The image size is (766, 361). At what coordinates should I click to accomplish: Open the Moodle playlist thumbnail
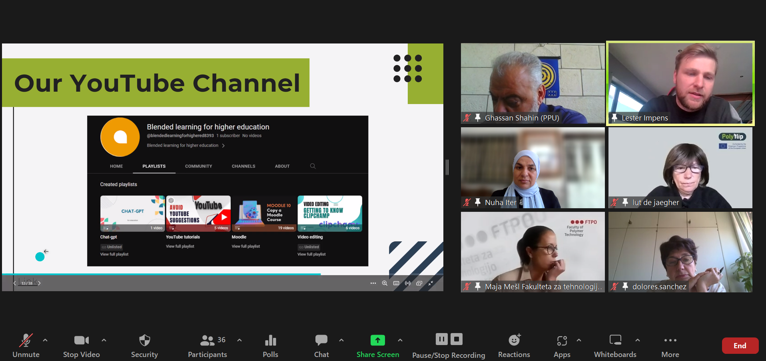(x=264, y=213)
